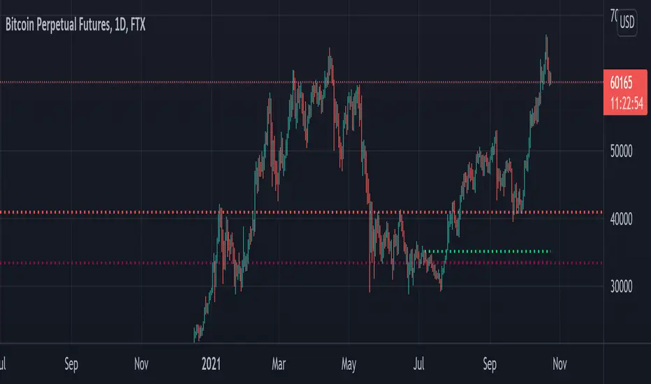Click the 2021 time axis label
This screenshot has height=384, width=651.
coord(211,364)
